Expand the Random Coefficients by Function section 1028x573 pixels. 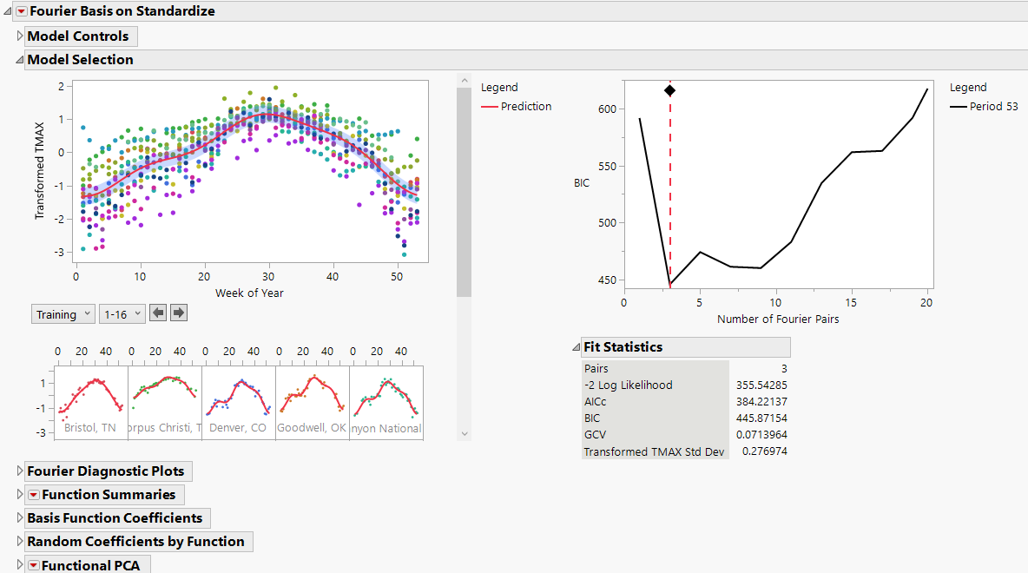[19, 541]
